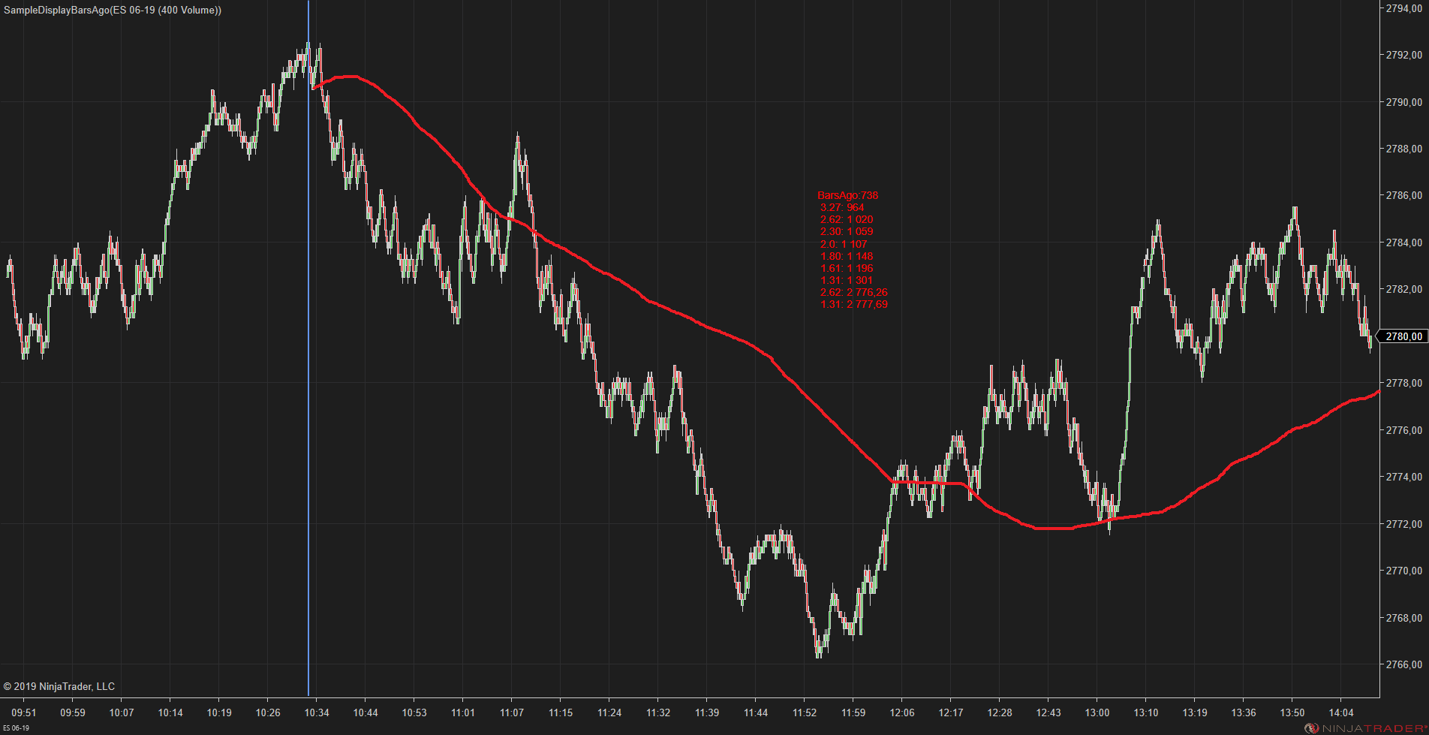Click the 13:10 time axis label

pyautogui.click(x=1146, y=712)
